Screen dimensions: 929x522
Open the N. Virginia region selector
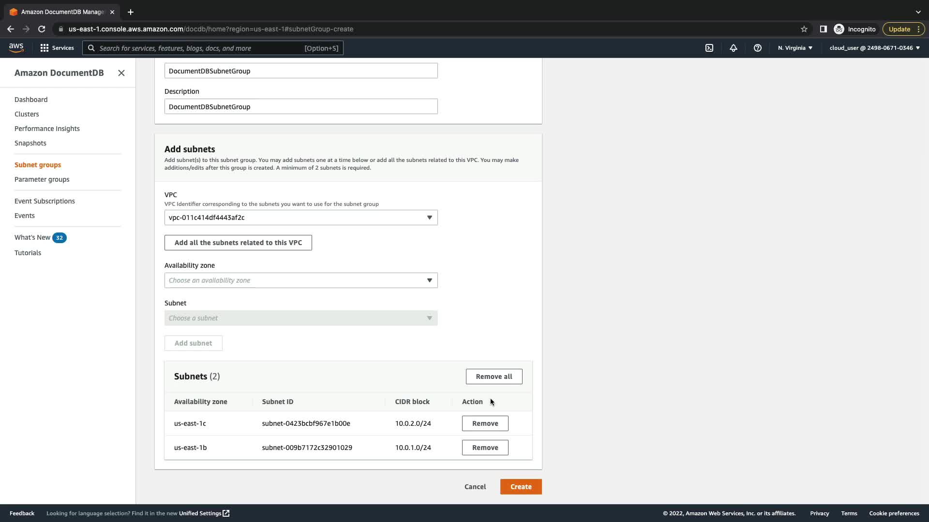pos(795,48)
